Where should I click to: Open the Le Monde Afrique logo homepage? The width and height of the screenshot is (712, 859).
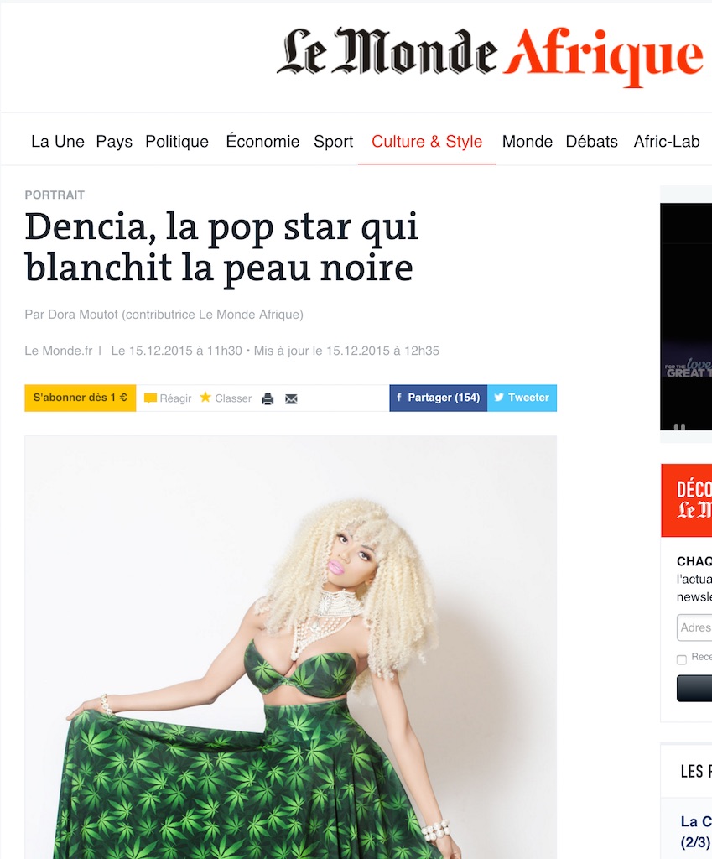tap(491, 55)
